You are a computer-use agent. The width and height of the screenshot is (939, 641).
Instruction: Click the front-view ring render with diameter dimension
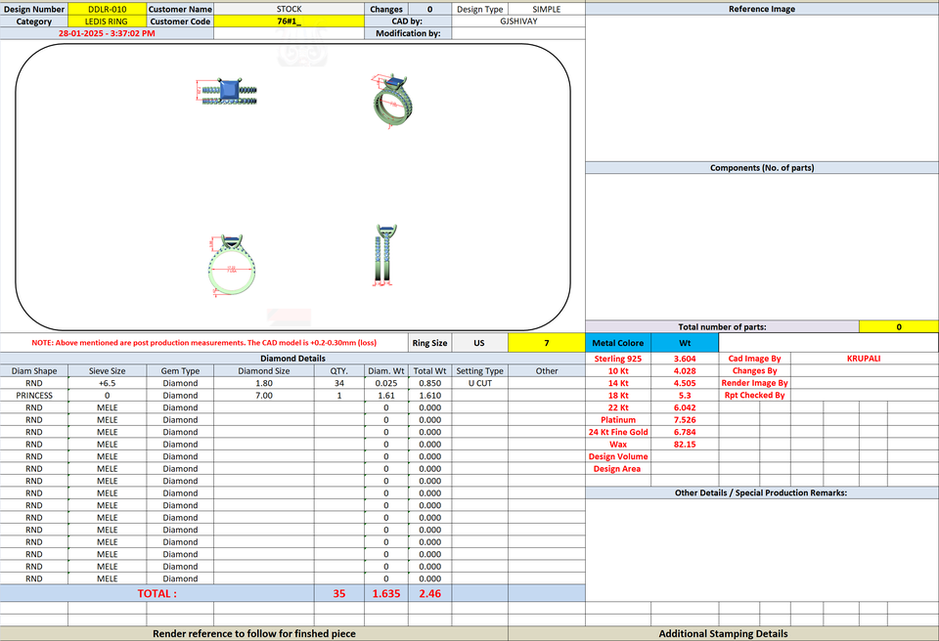click(232, 266)
